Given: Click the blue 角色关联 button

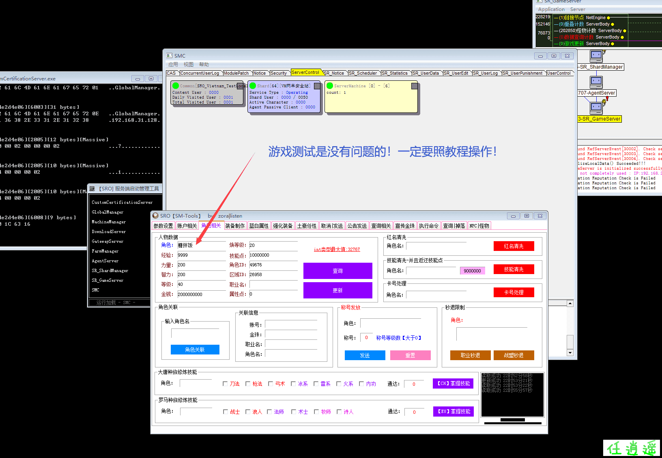Looking at the screenshot, I should click(195, 350).
